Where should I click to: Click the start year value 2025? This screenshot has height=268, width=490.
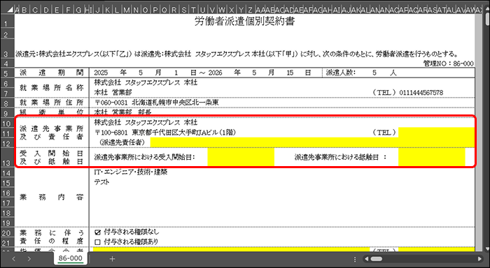(101, 73)
